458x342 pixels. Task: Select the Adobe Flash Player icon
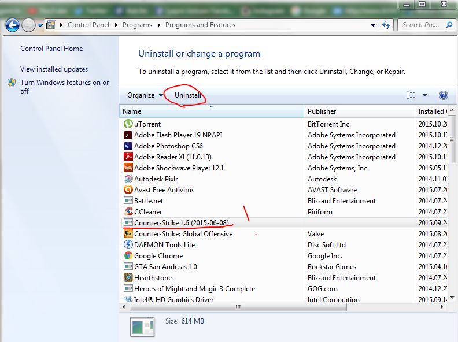[128, 135]
